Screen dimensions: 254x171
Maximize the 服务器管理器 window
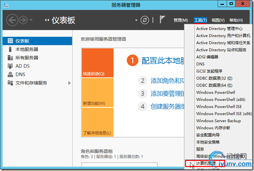[231, 4]
